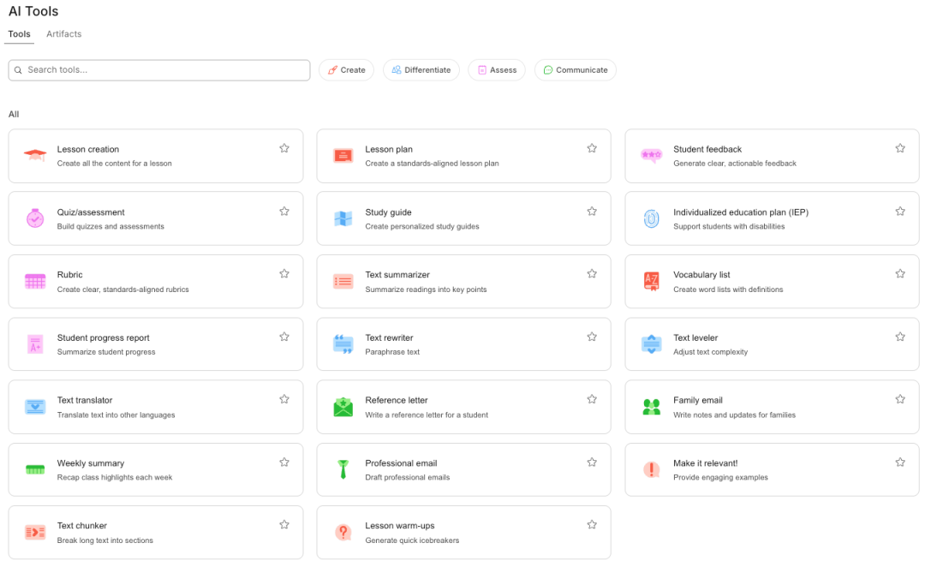The height and width of the screenshot is (567, 925).
Task: Click the Family email people icon
Action: tap(651, 407)
